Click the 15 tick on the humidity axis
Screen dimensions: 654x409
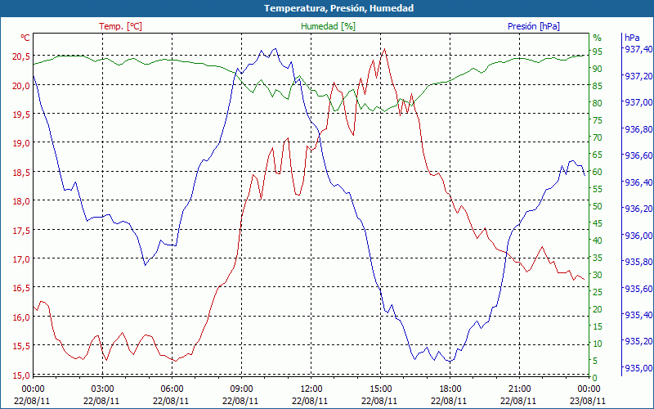598,326
